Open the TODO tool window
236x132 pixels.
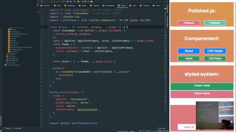click(18, 128)
